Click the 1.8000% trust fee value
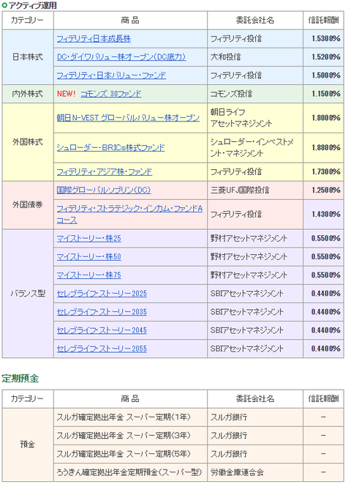 326,118
